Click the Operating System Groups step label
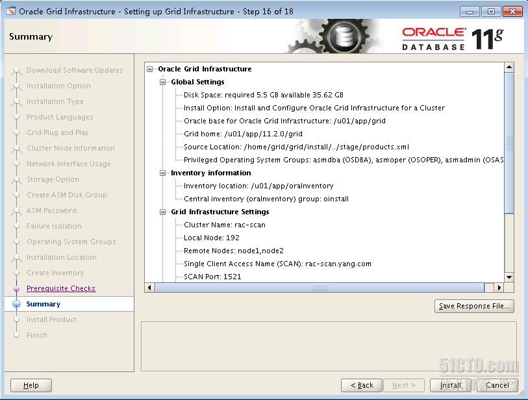Image resolution: width=528 pixels, height=400 pixels. click(x=71, y=242)
